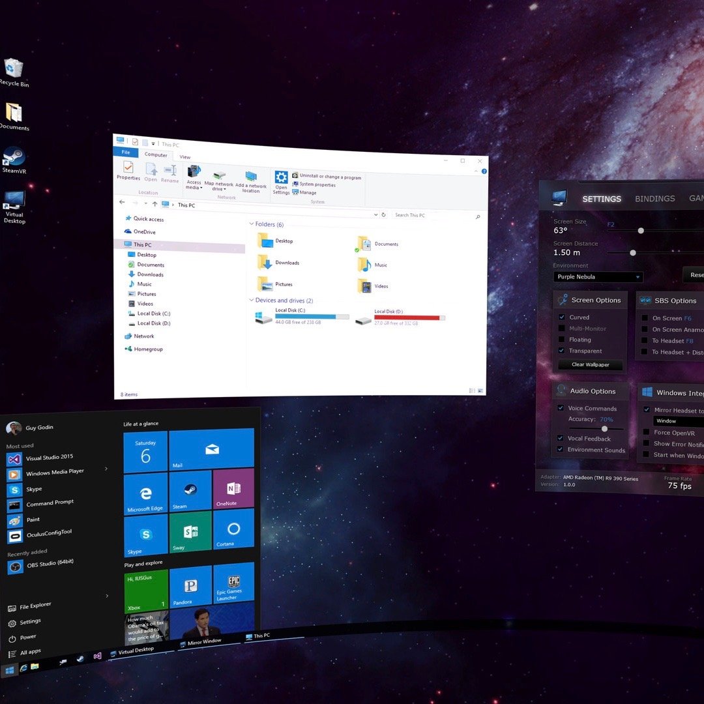The image size is (704, 704).
Task: Open Explorer recent locations dropdown arrow
Action: click(146, 203)
